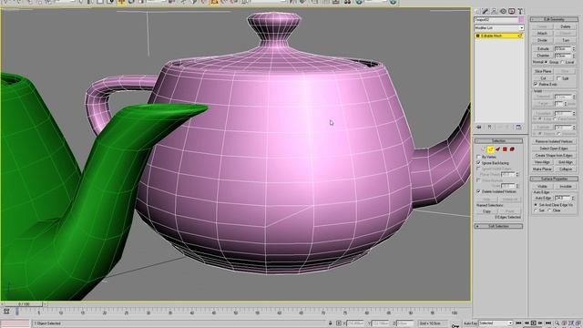
Task: Click the Chamfer amount spinner arrows
Action: (x=574, y=56)
